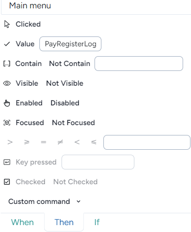Screen dimensions: 191x232
Task: Click the brackets icon beside Contain
Action: coord(7,64)
